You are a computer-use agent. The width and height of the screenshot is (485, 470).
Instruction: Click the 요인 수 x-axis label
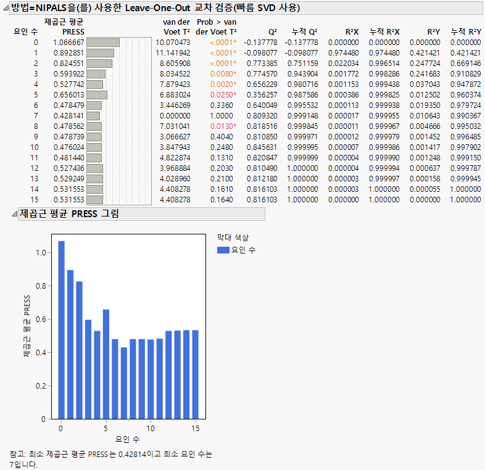point(128,439)
